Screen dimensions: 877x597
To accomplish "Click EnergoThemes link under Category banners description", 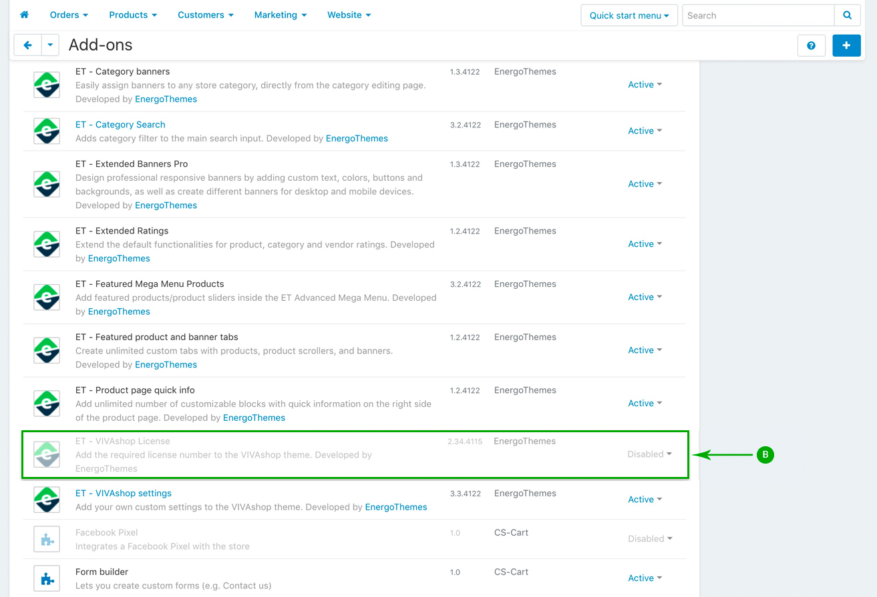I will pyautogui.click(x=166, y=99).
